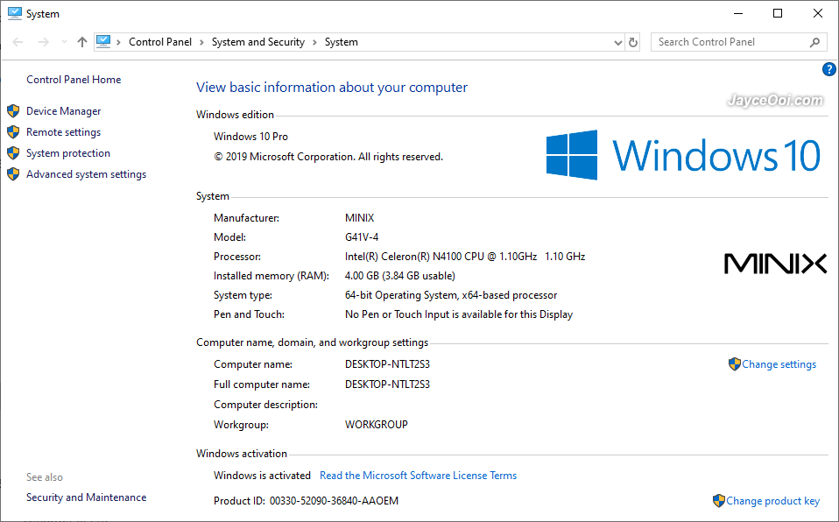Open the recent locations dropdown arrow

64,42
